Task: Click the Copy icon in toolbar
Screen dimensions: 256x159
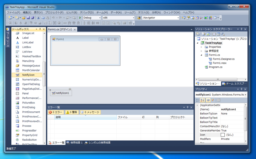Action: tap(43, 18)
